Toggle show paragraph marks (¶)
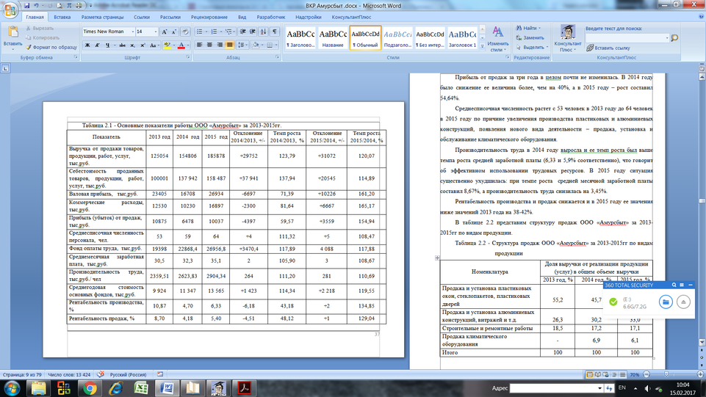 coord(275,32)
